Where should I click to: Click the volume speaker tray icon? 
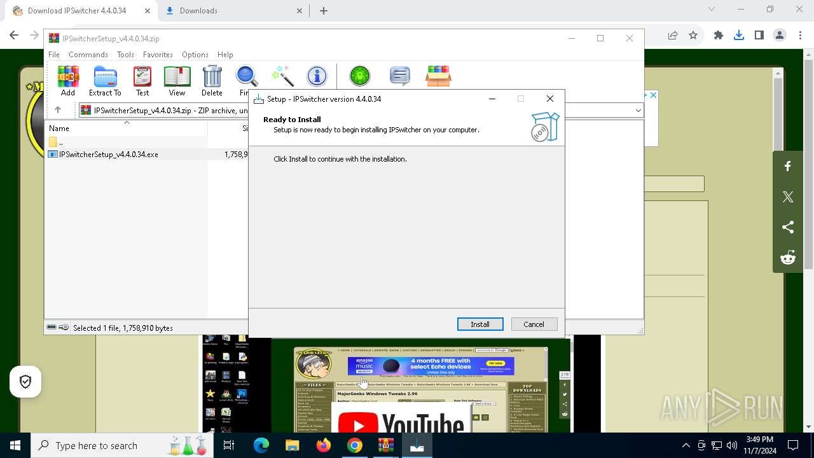pos(732,445)
